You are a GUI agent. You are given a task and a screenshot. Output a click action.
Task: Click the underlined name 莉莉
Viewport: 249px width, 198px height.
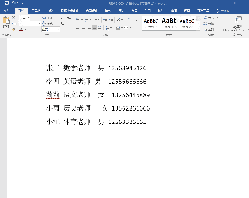point(53,95)
